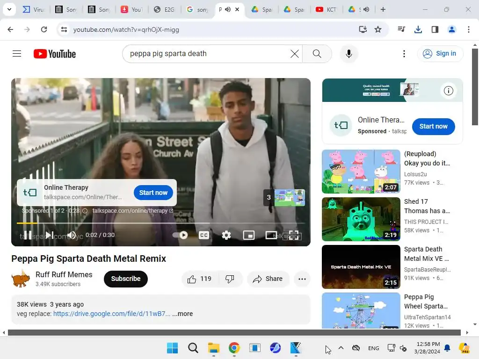The height and width of the screenshot is (359, 479).
Task: Click Sign in button
Action: tap(440, 54)
